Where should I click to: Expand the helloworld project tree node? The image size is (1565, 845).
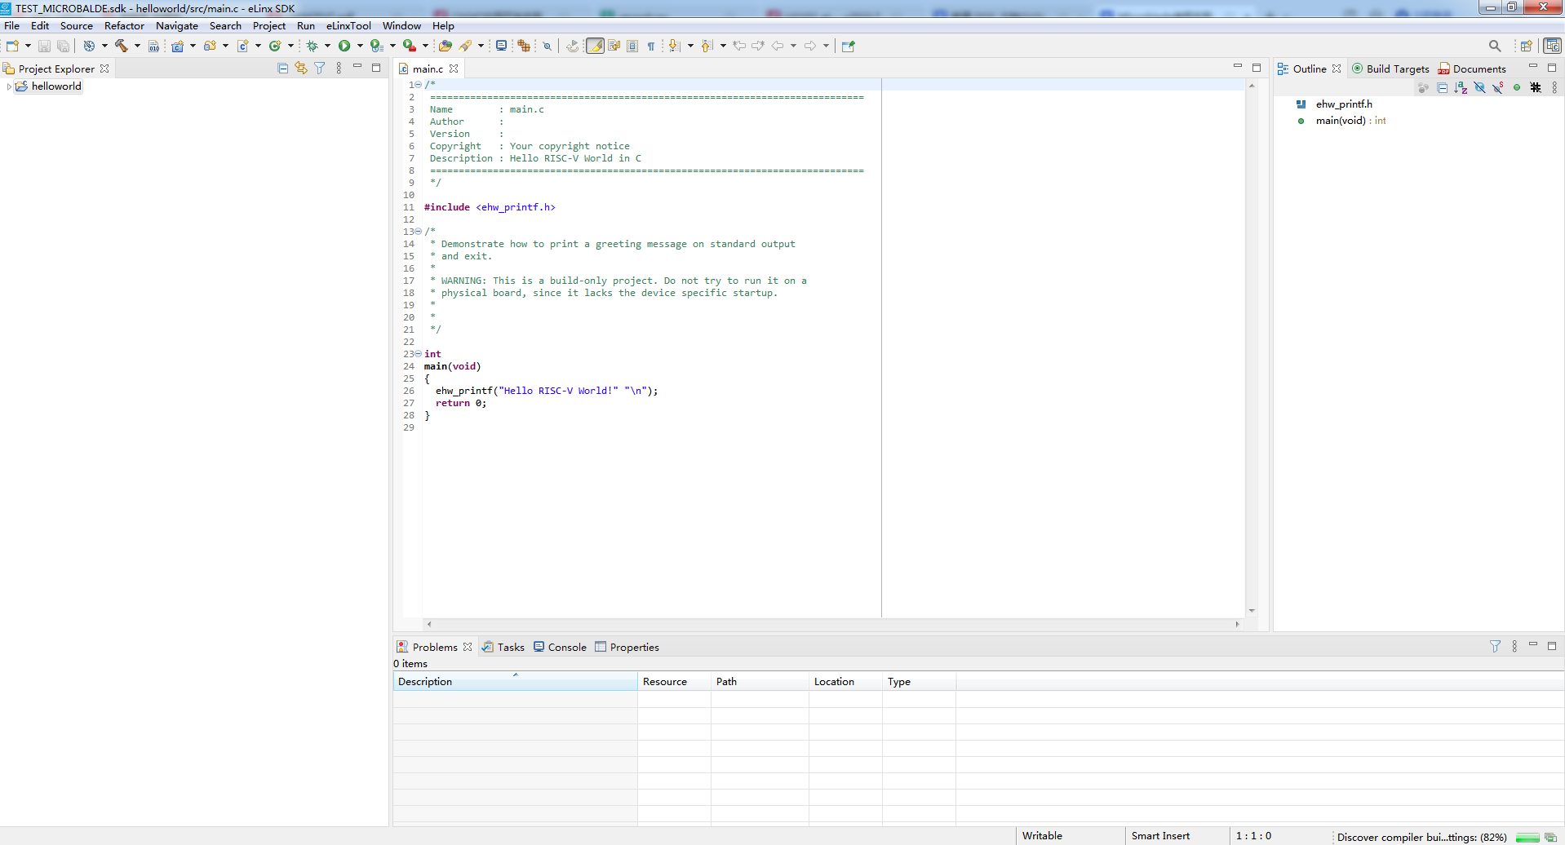[9, 86]
